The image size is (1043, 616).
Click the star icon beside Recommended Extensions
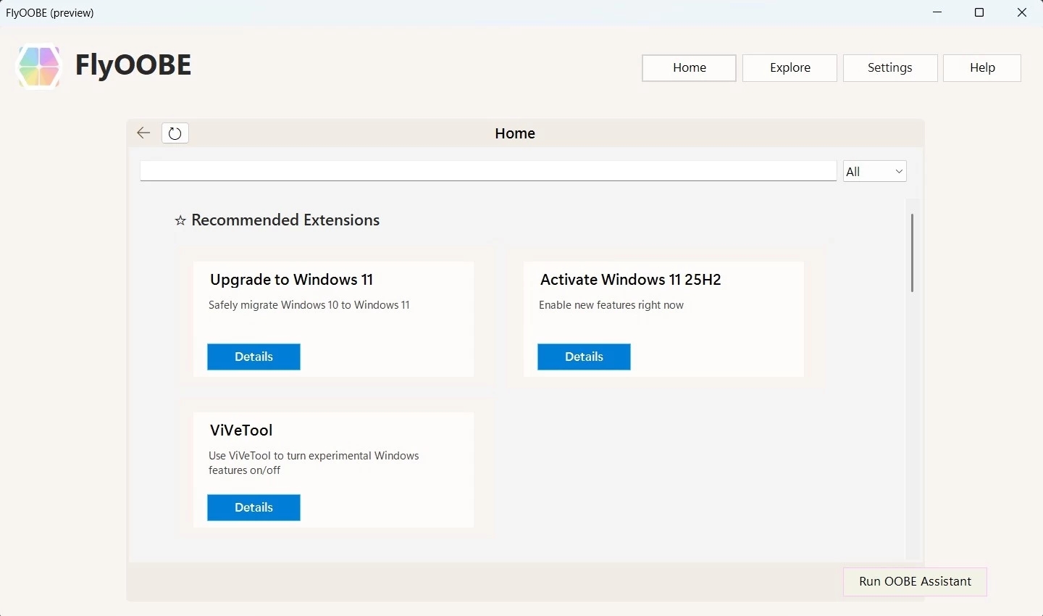180,220
